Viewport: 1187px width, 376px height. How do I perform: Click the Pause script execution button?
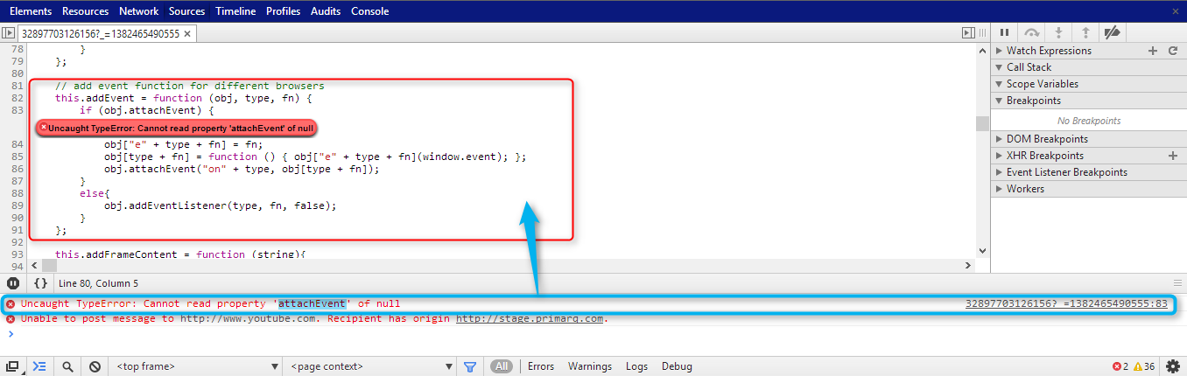(1005, 32)
